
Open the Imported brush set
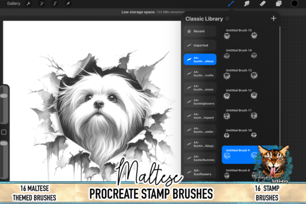coord(200,45)
